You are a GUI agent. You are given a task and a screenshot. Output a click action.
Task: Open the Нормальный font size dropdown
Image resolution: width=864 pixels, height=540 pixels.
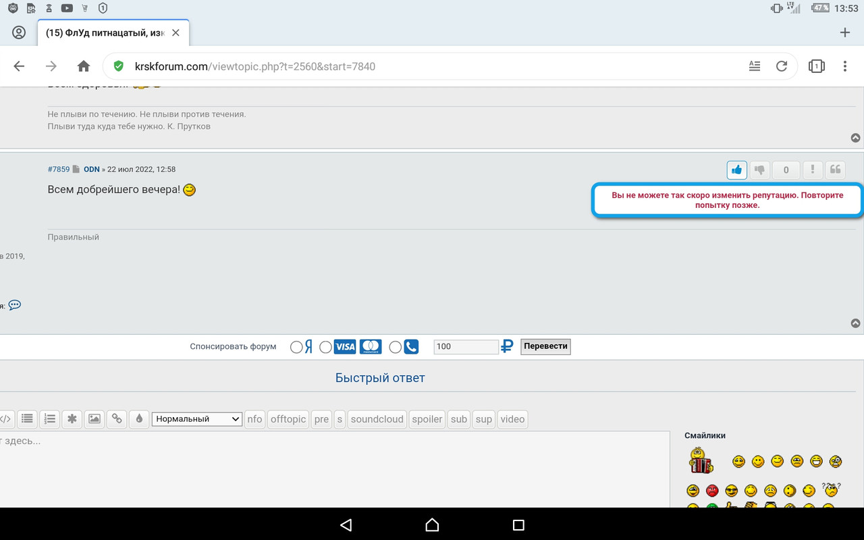pyautogui.click(x=196, y=419)
